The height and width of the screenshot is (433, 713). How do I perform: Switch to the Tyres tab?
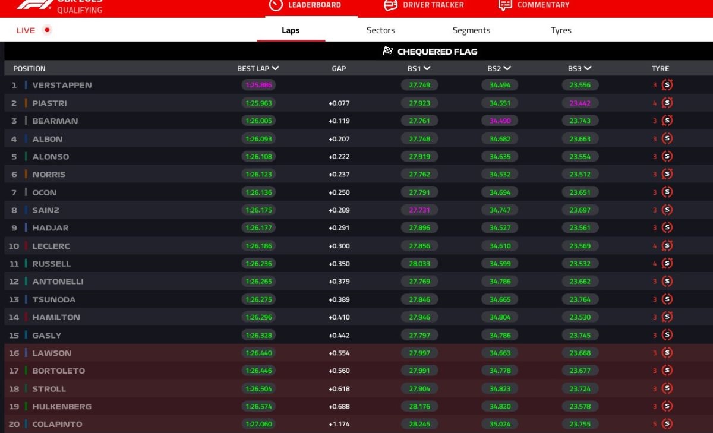point(561,30)
